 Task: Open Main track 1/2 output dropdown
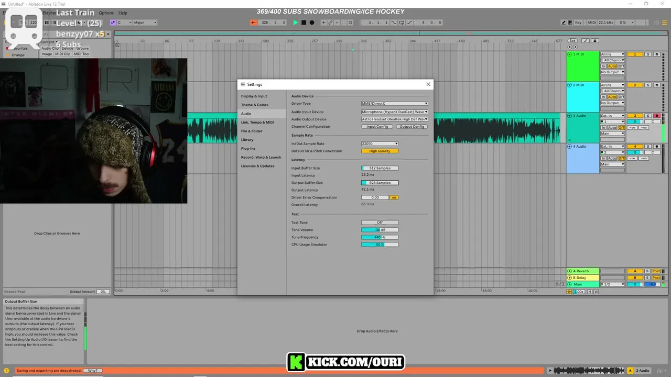[612, 284]
